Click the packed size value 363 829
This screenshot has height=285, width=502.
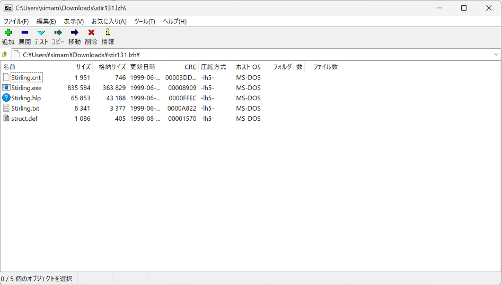point(114,87)
